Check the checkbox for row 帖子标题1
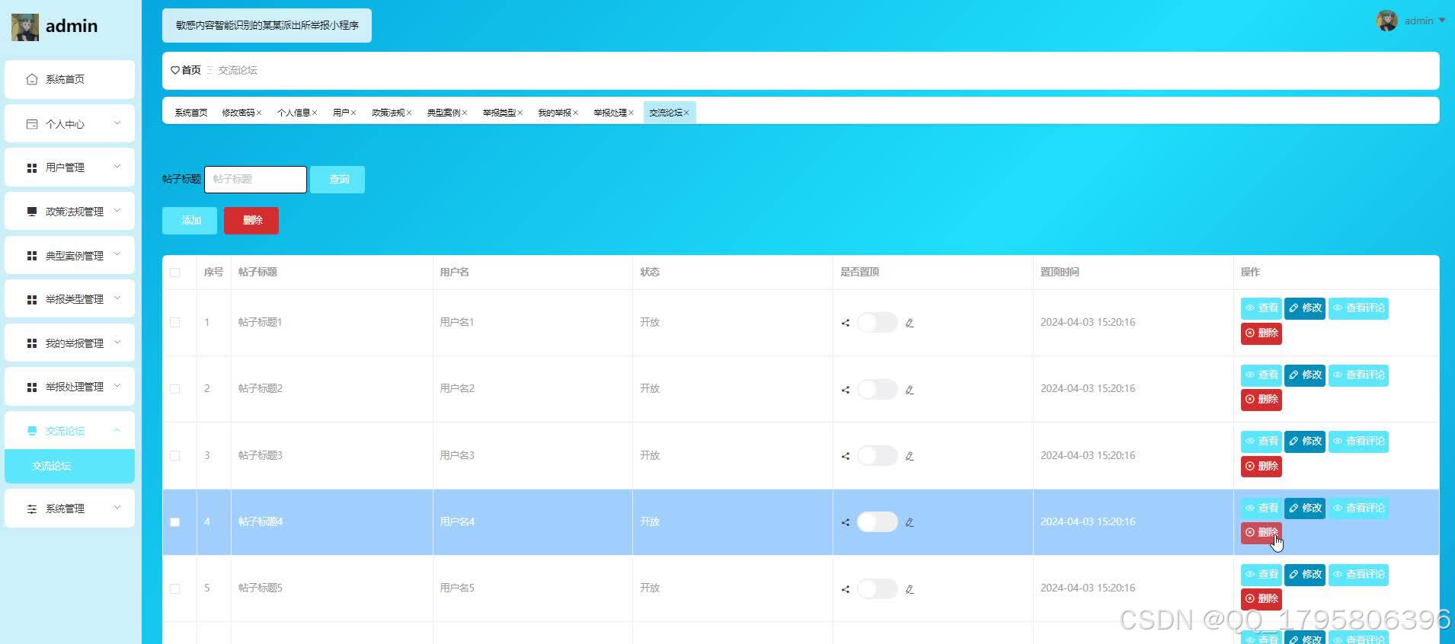Screen dimensions: 1455x644 click(175, 323)
